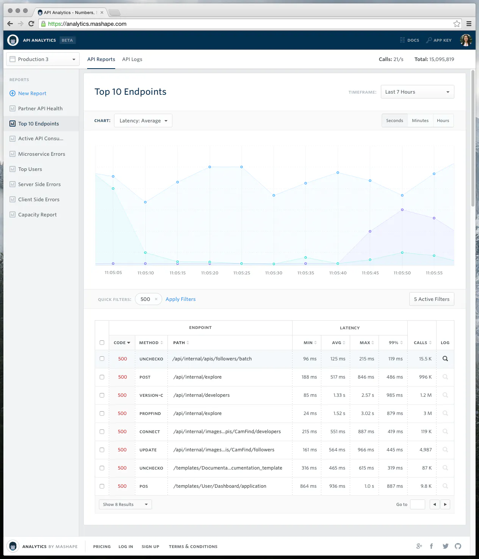Go to previous results page arrow
Viewport: 479px width, 559px height.
[435, 504]
